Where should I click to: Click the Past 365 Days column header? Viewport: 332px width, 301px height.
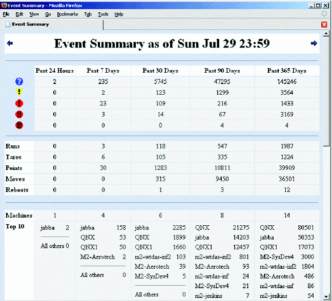[x=286, y=71]
